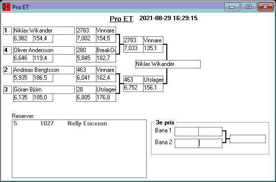The height and width of the screenshot is (182, 276).
Task: Select the Niklas Wikander seed 1 name field
Action: click(44, 30)
